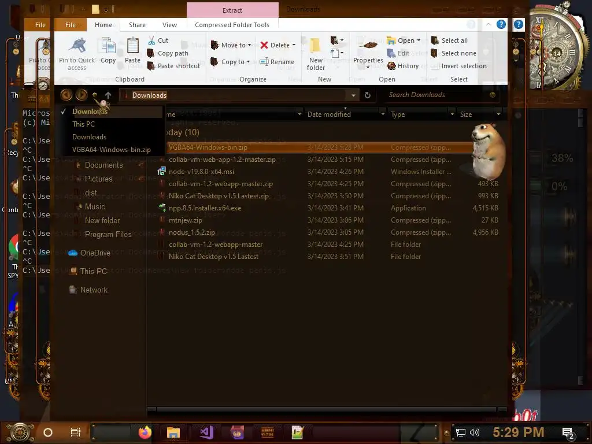Switch to the Home ribbon tab
This screenshot has width=592, height=444.
(103, 25)
